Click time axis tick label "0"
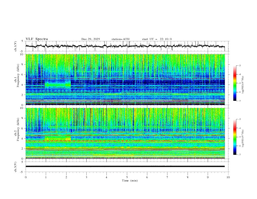This screenshot has width=257, height=199. tap(26, 177)
